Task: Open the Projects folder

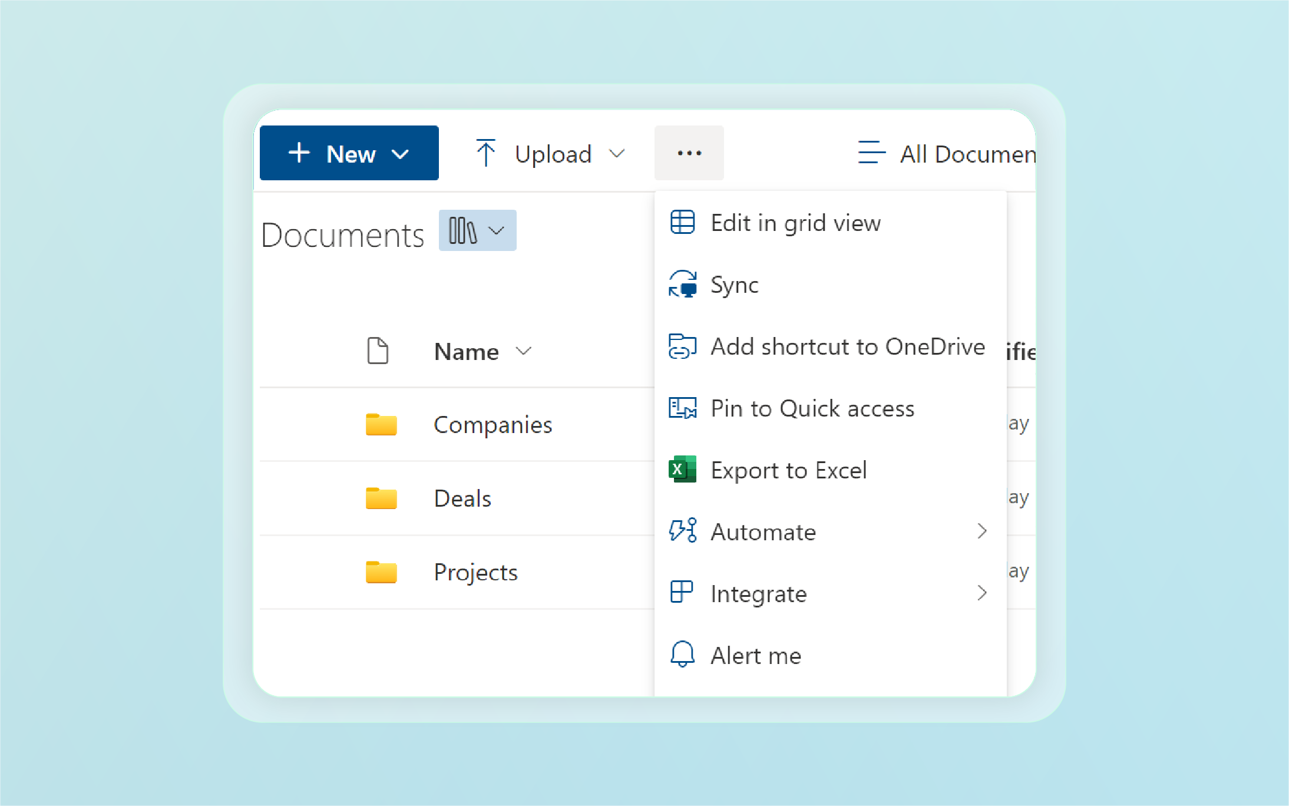Action: coord(475,572)
